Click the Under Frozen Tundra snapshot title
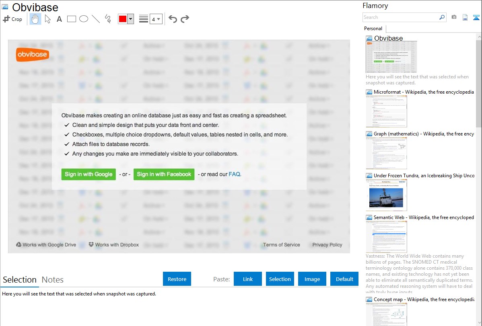 pos(424,175)
